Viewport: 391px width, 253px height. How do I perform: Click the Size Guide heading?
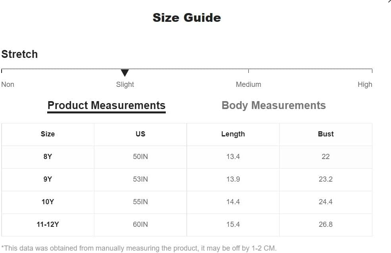point(187,18)
